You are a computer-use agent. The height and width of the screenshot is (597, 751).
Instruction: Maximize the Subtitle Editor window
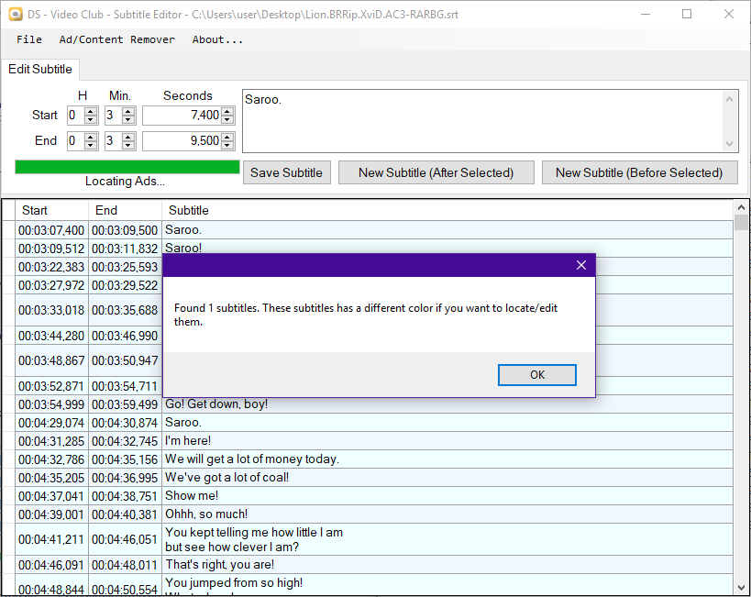(x=687, y=15)
